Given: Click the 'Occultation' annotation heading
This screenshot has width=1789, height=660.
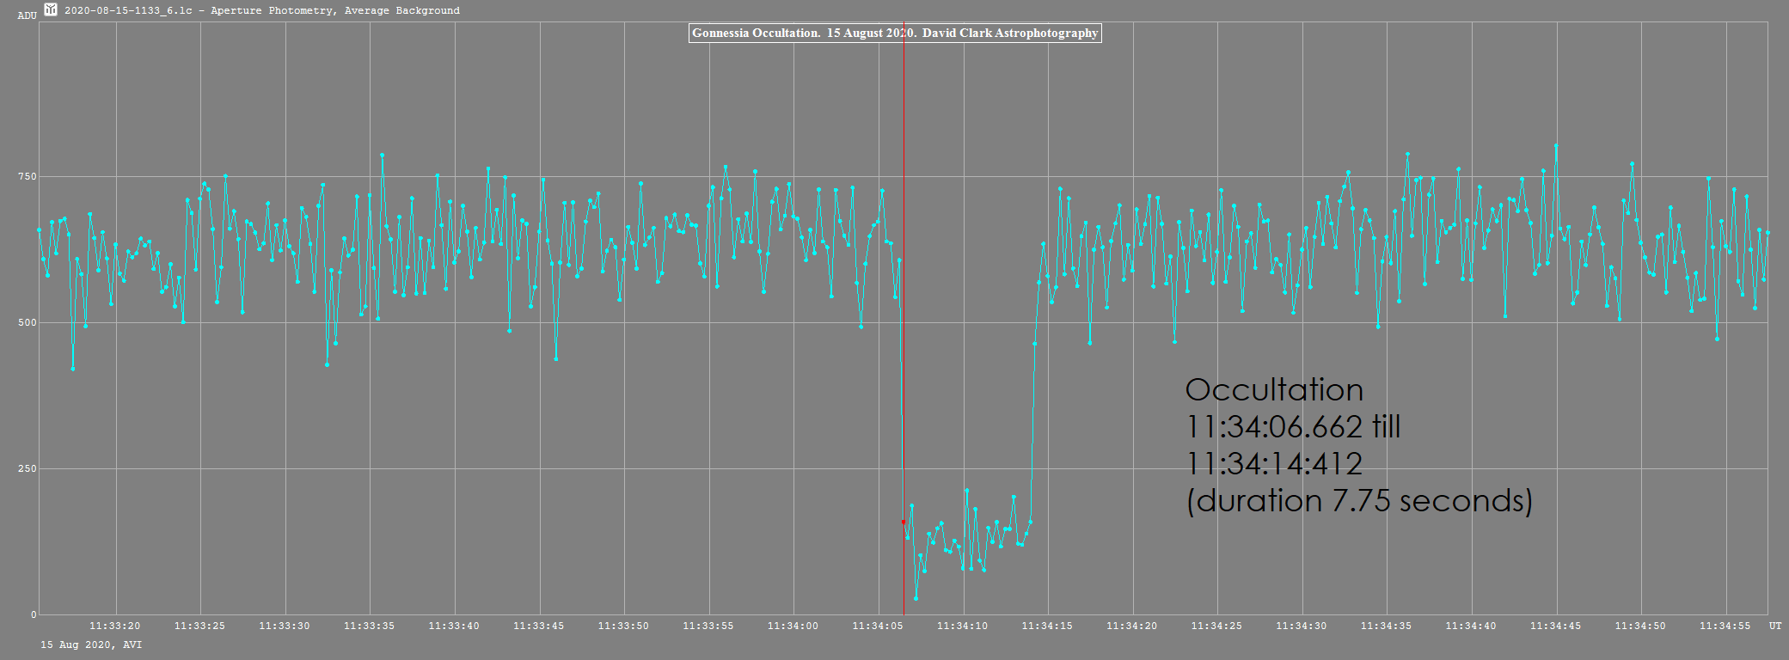Looking at the screenshot, I should click(1274, 390).
